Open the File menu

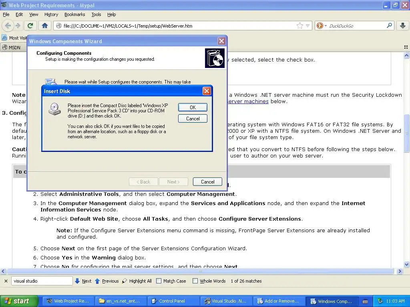tap(6, 14)
